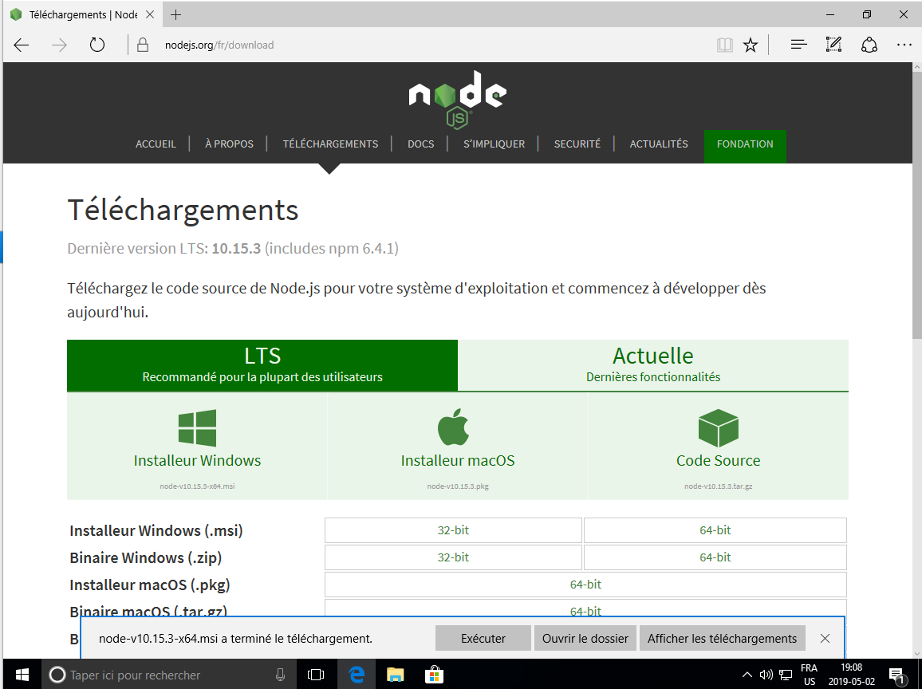This screenshot has width=922, height=689.
Task: Click the browser forward arrow
Action: 59,45
